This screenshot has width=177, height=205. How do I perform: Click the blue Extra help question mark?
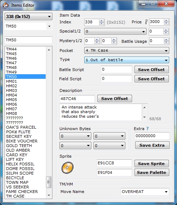pyautogui.click(x=148, y=129)
